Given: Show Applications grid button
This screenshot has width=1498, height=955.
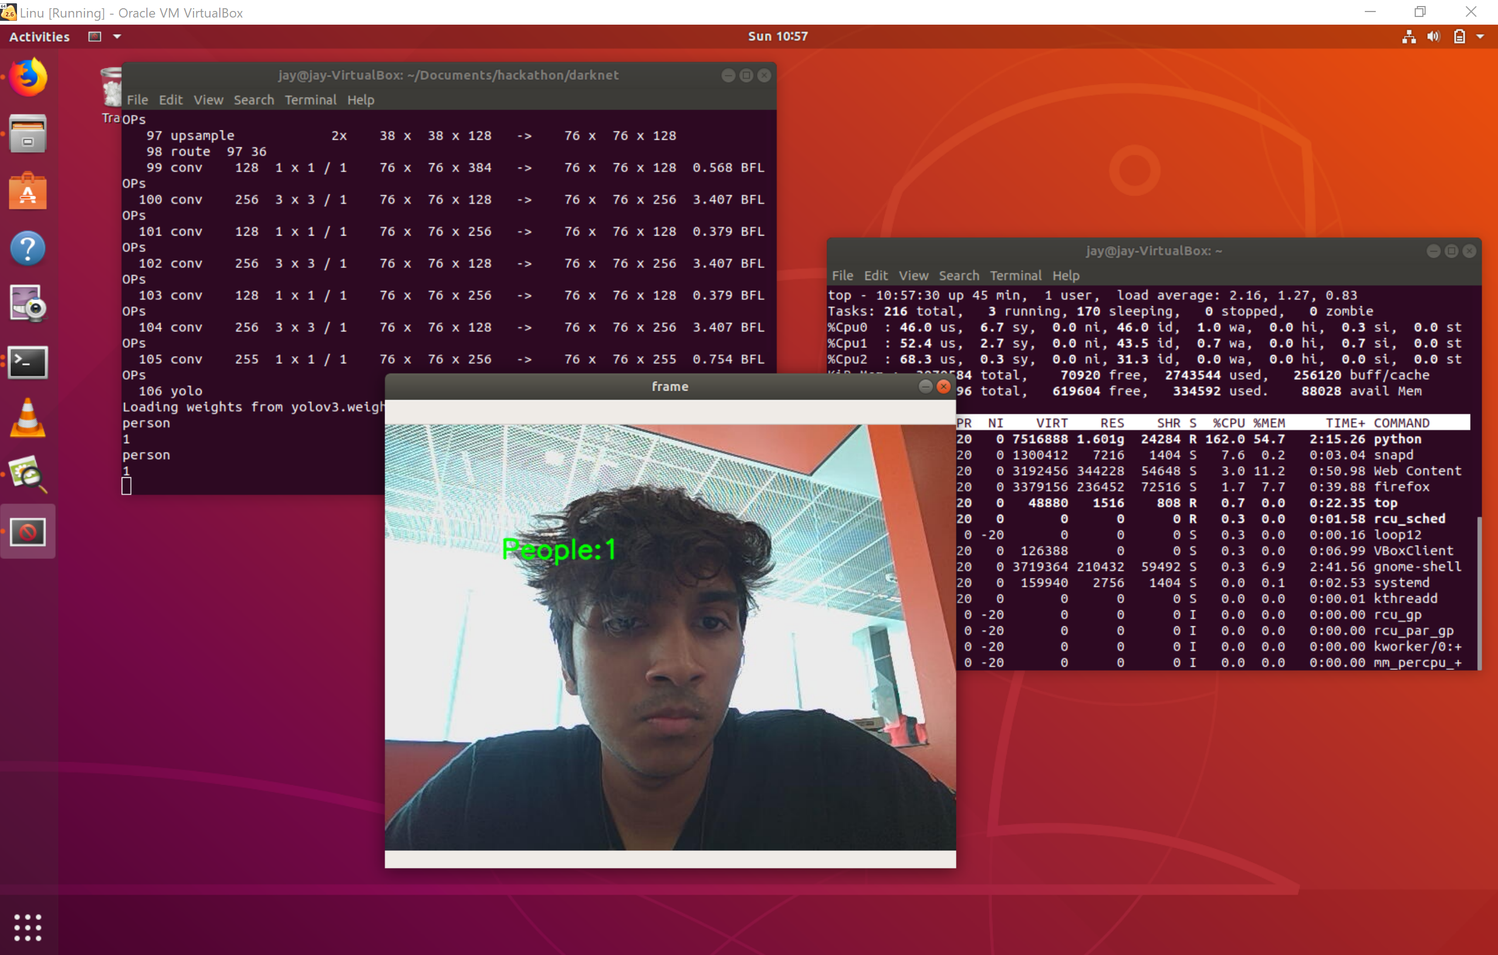Looking at the screenshot, I should tap(28, 927).
